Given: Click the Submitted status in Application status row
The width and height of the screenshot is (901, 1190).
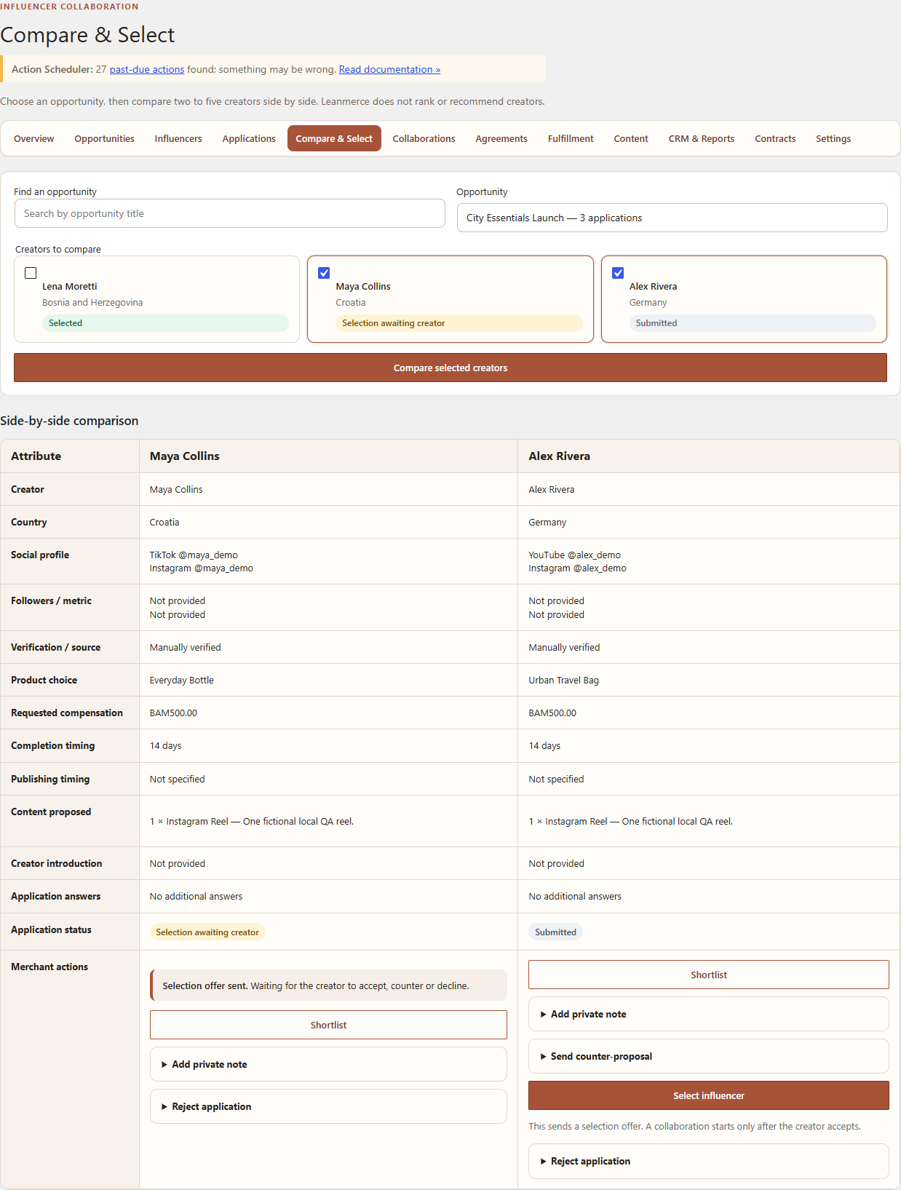Looking at the screenshot, I should tap(555, 932).
